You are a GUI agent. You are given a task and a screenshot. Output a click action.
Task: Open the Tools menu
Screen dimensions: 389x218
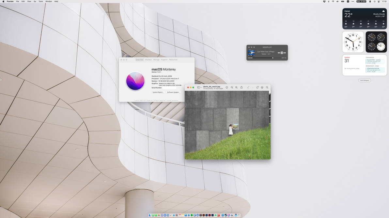(41, 2)
